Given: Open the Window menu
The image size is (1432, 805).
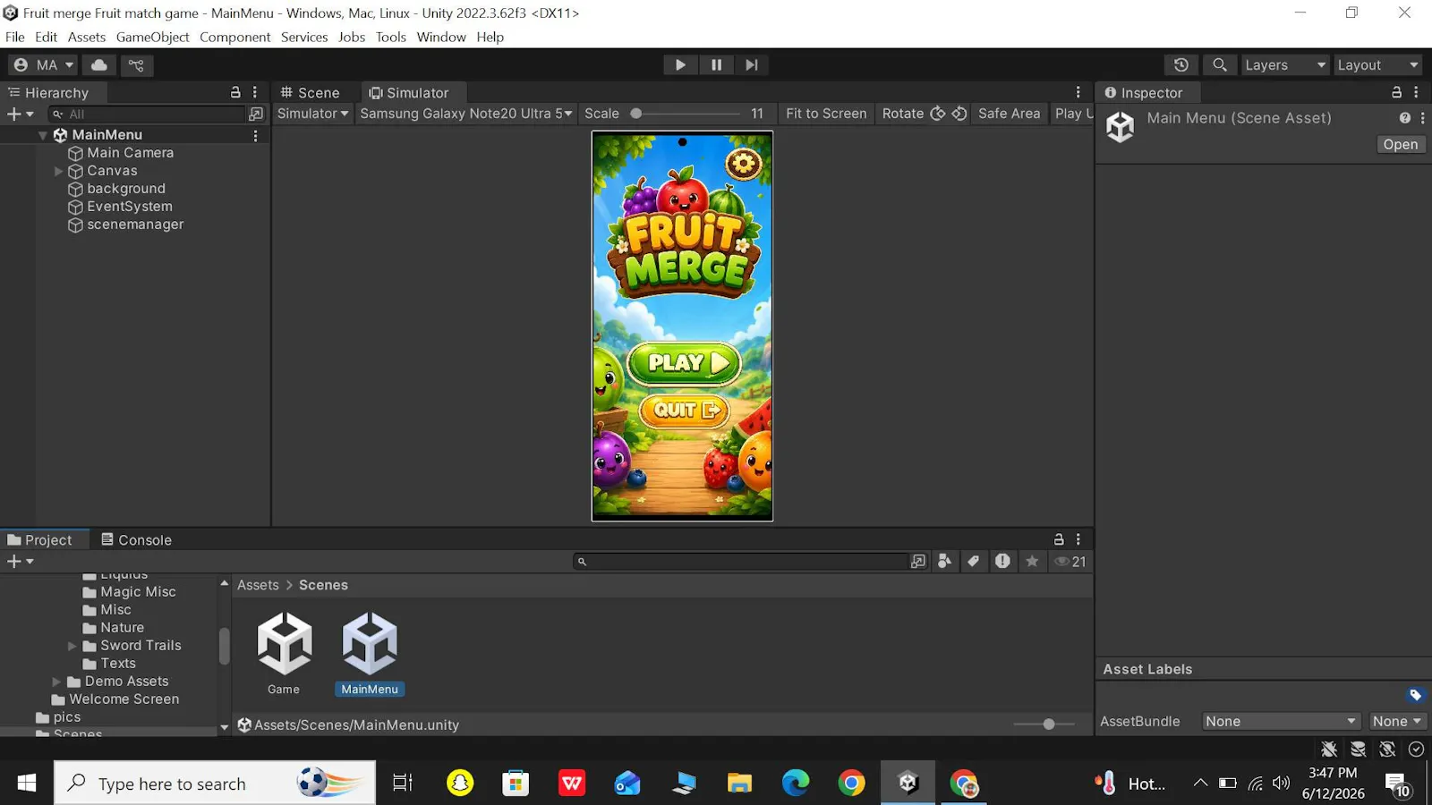Looking at the screenshot, I should 441,37.
